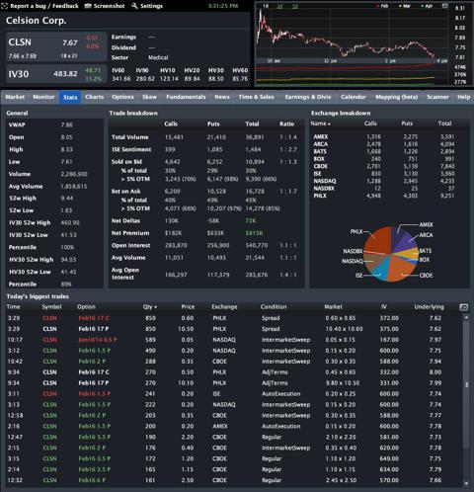Open Settings via the wrench icon
Screen dimensions: 474x492
134,6
